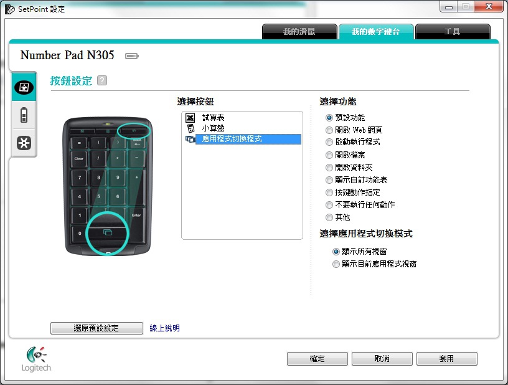Switch to the 工具 tab
508x385 pixels.
[x=452, y=32]
